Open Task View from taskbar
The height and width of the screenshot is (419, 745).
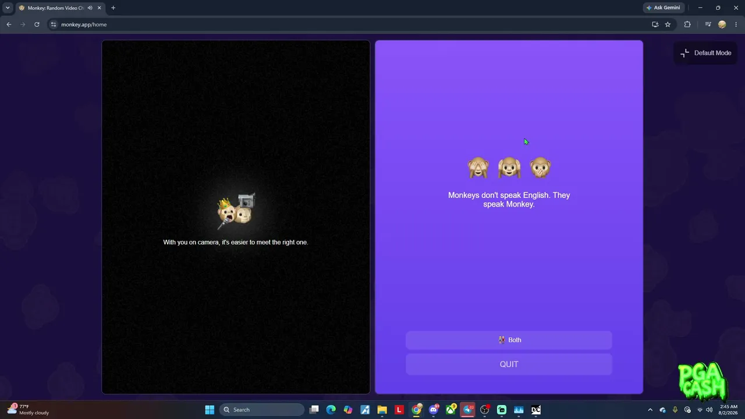[x=314, y=410]
